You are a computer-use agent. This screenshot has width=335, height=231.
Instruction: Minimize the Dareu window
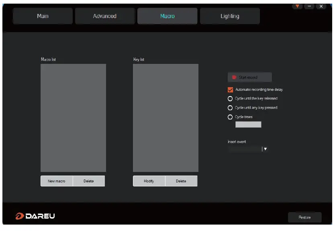tap(309, 6)
